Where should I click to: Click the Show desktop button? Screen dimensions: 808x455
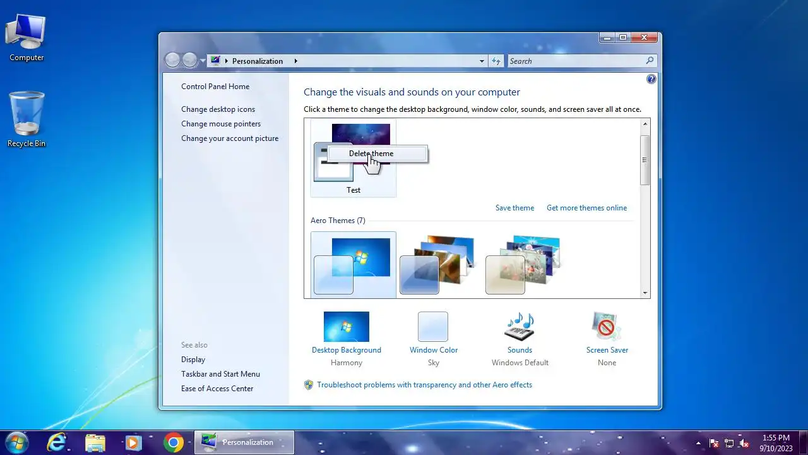pos(802,442)
